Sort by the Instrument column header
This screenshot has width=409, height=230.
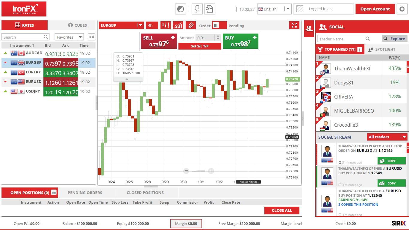22,46
